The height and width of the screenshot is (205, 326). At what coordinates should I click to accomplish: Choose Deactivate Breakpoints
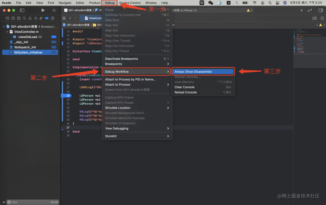(137, 59)
